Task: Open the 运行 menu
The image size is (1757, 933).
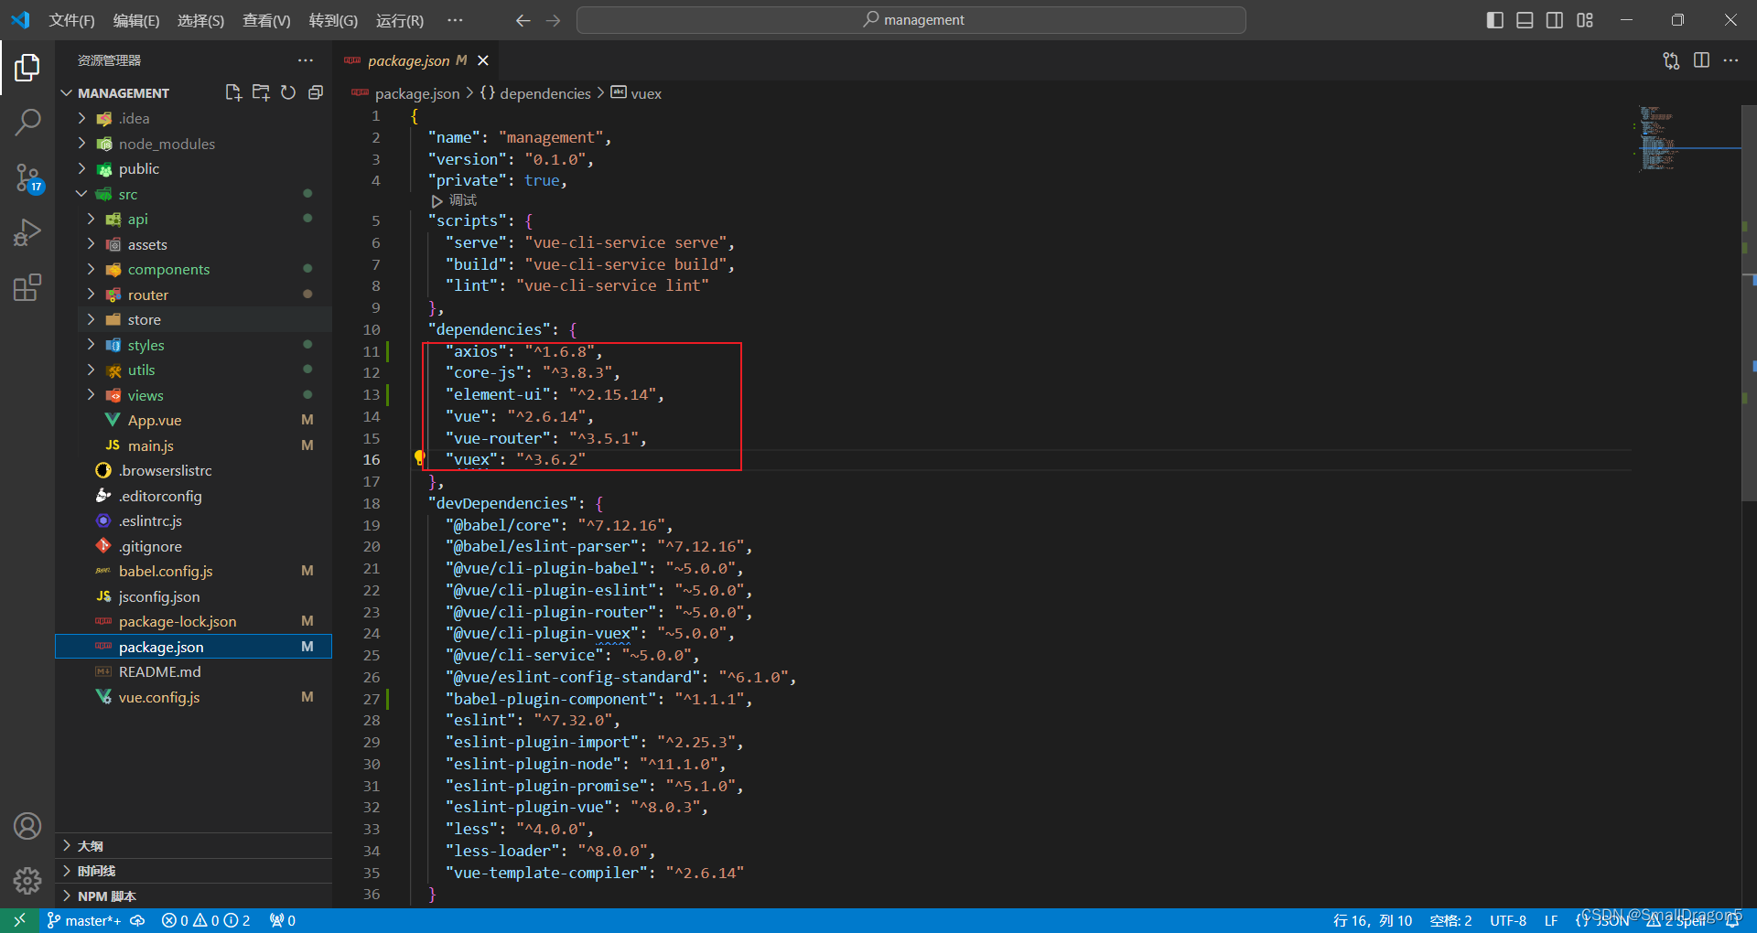Action: point(399,19)
